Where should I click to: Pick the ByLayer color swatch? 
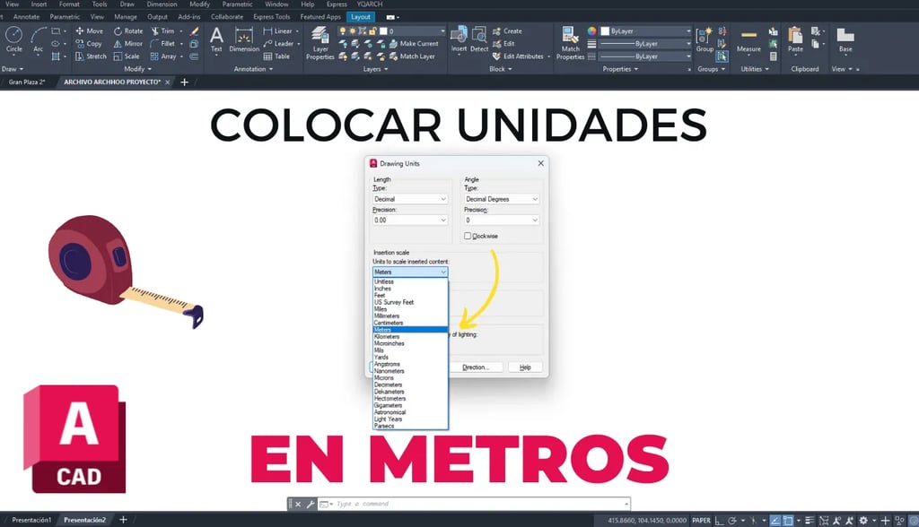click(603, 30)
